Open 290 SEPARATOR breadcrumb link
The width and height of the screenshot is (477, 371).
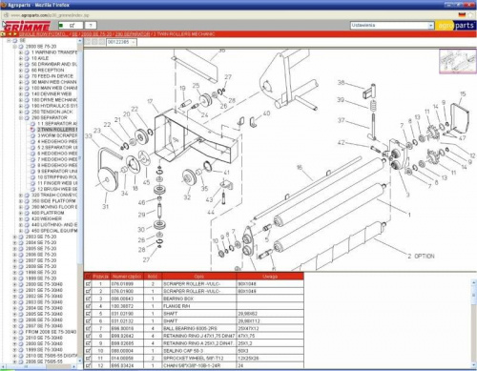[x=133, y=34]
